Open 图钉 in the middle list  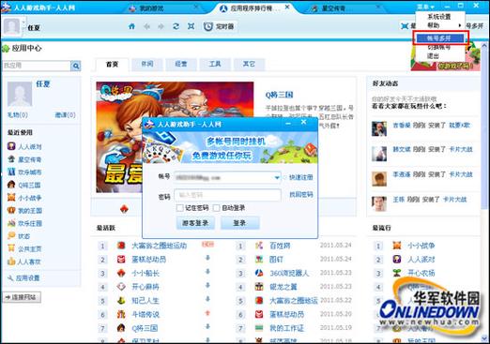[x=277, y=260]
